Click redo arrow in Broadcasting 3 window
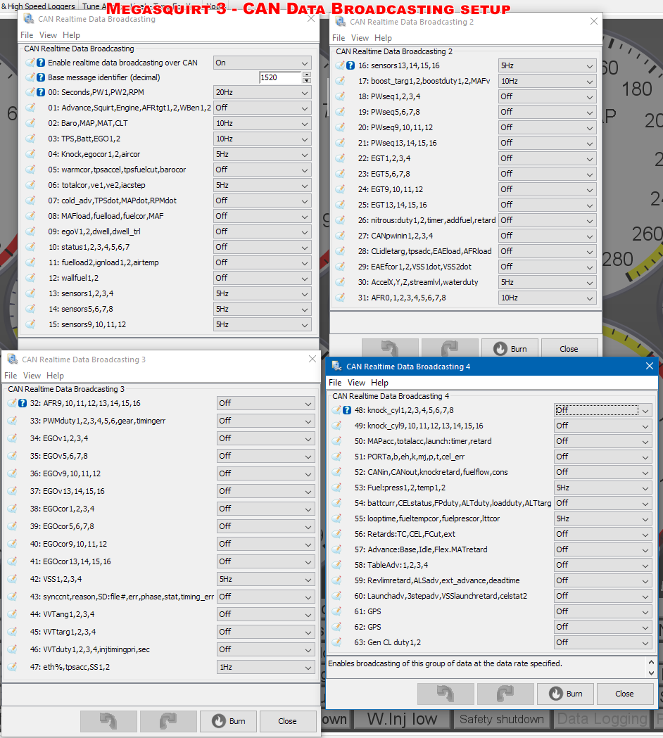663x738 pixels. click(x=168, y=721)
